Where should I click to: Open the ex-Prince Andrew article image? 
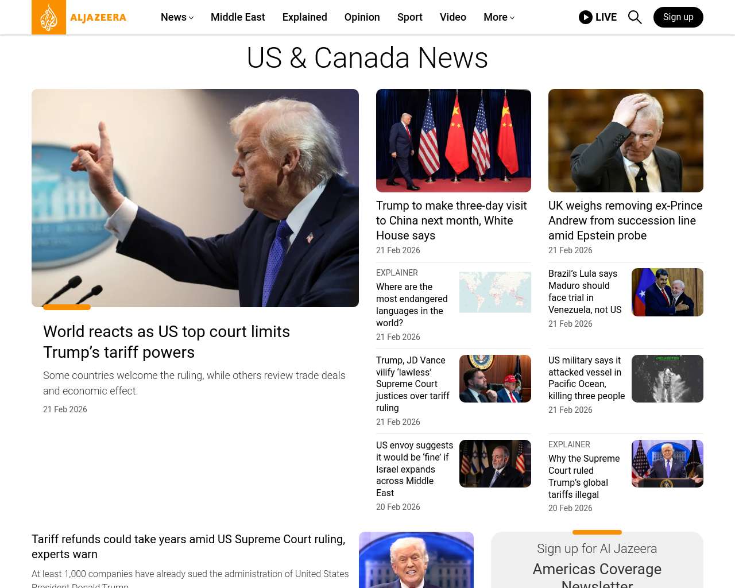point(626,141)
